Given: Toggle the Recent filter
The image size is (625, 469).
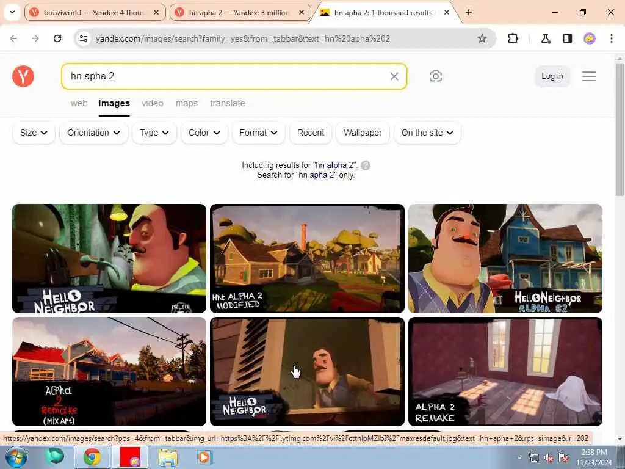Looking at the screenshot, I should click(x=311, y=133).
